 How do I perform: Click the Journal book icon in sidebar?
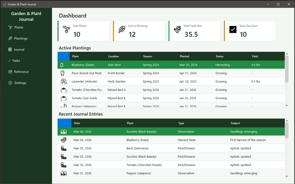coord(10,49)
